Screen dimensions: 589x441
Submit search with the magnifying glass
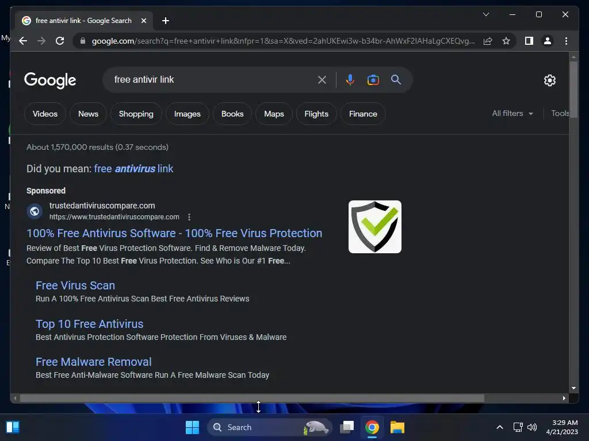[x=396, y=79]
